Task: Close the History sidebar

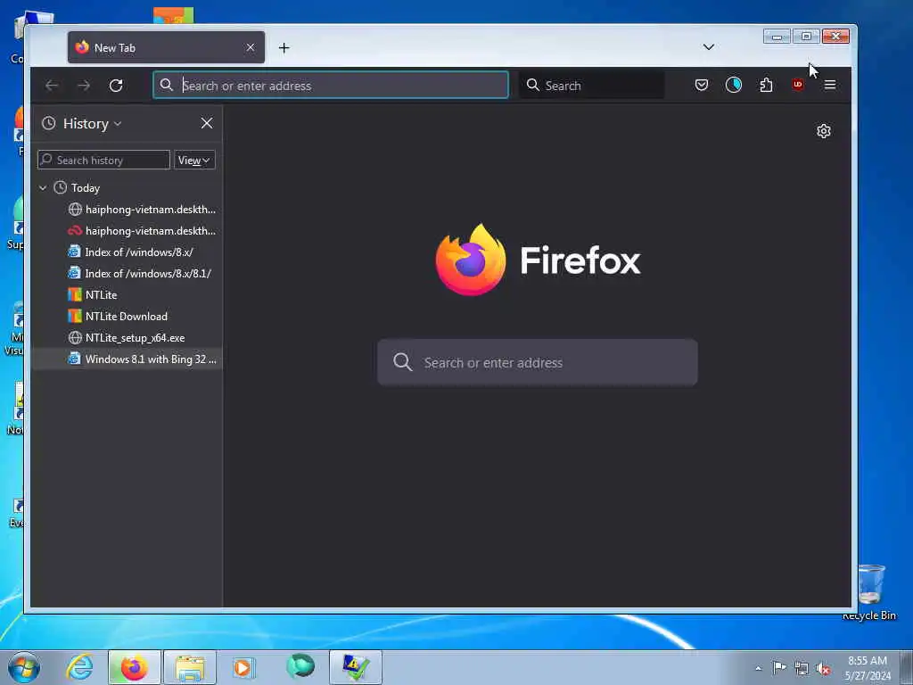Action: pos(207,123)
